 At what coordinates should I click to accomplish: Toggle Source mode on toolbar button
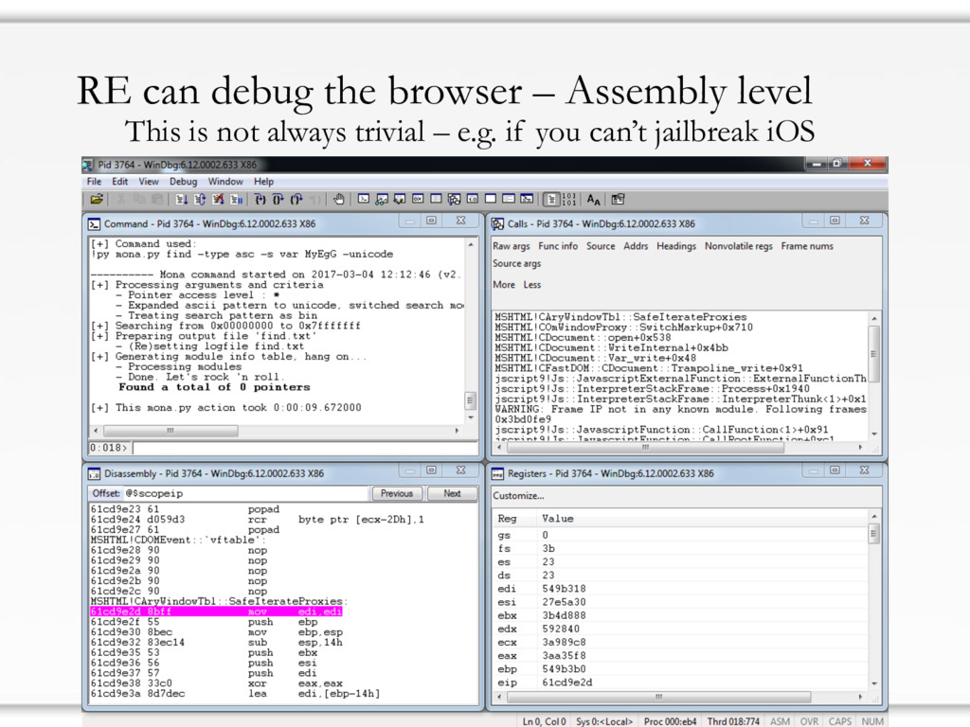pos(550,199)
